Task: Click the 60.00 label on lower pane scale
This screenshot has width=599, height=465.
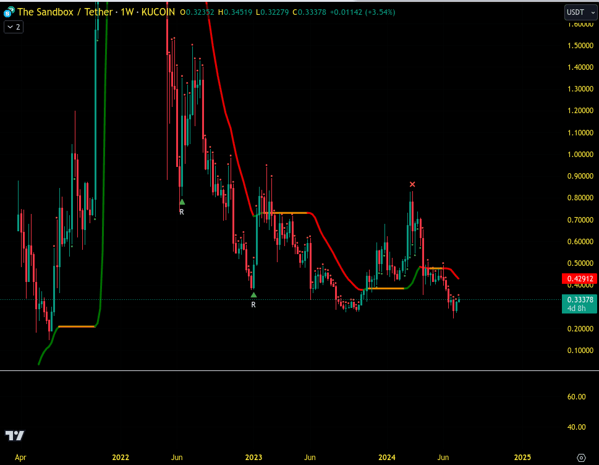Action: [577, 396]
